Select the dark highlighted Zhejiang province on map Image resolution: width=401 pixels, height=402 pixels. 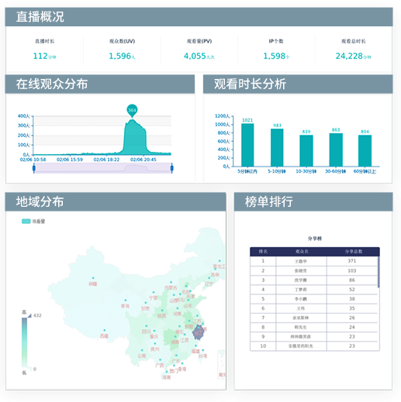click(x=198, y=332)
